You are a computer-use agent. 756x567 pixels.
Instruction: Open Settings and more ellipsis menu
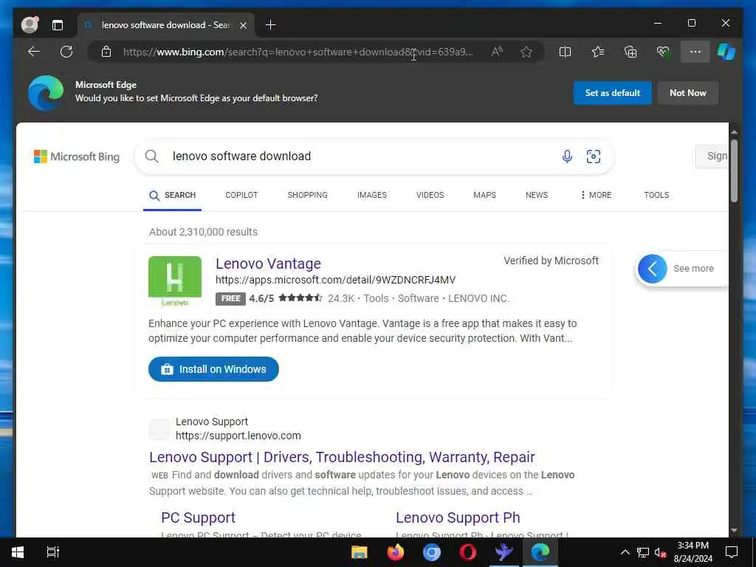(x=695, y=52)
